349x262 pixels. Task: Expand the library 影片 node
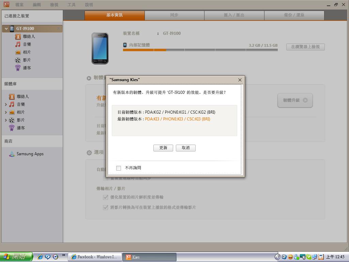6,120
